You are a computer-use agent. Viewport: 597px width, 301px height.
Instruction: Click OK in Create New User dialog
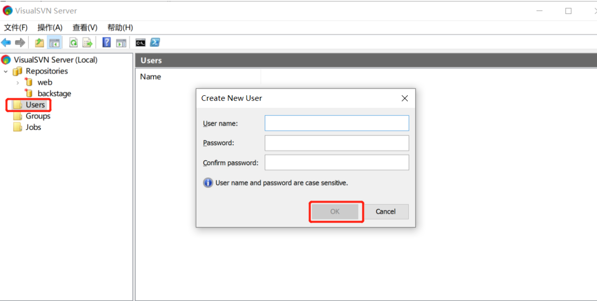335,211
